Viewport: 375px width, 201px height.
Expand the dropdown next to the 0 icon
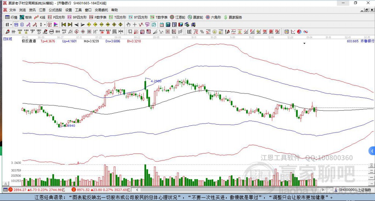pyautogui.click(x=45, y=24)
